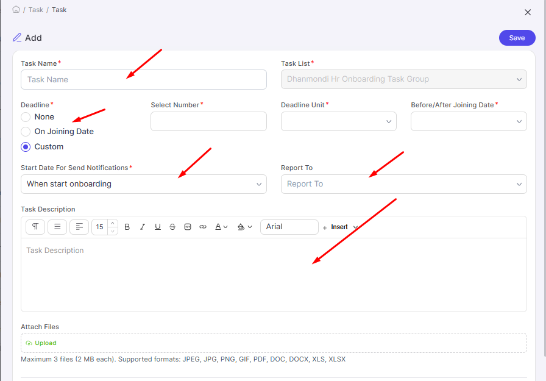Click the Task breadcrumb link
546x381 pixels.
(x=35, y=9)
